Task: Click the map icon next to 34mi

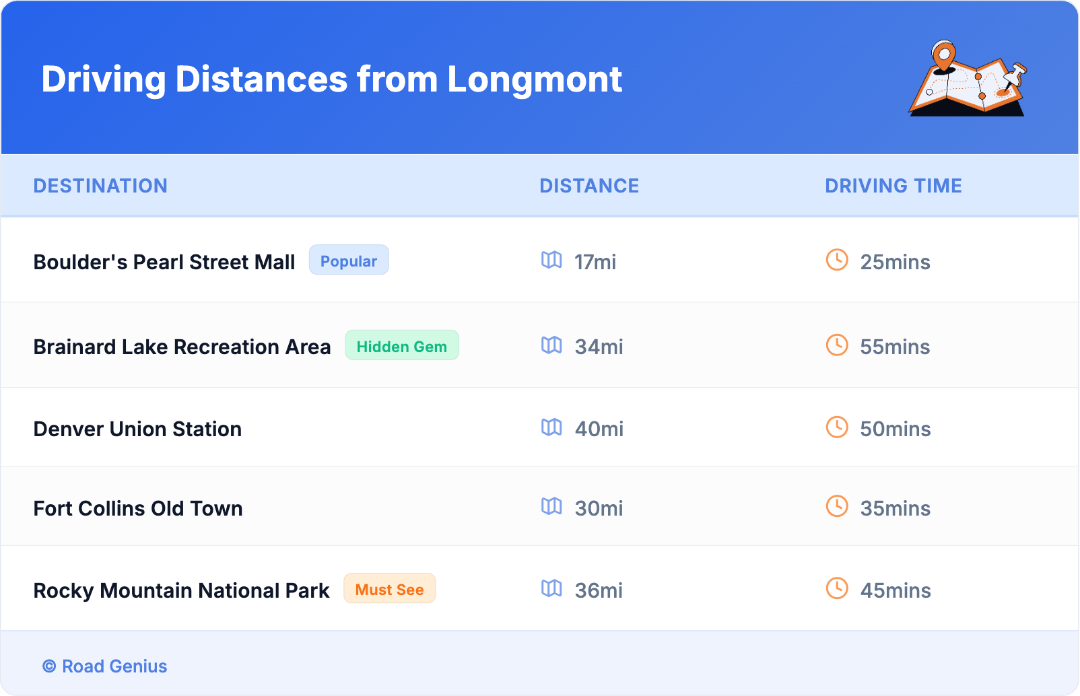Action: (x=551, y=345)
